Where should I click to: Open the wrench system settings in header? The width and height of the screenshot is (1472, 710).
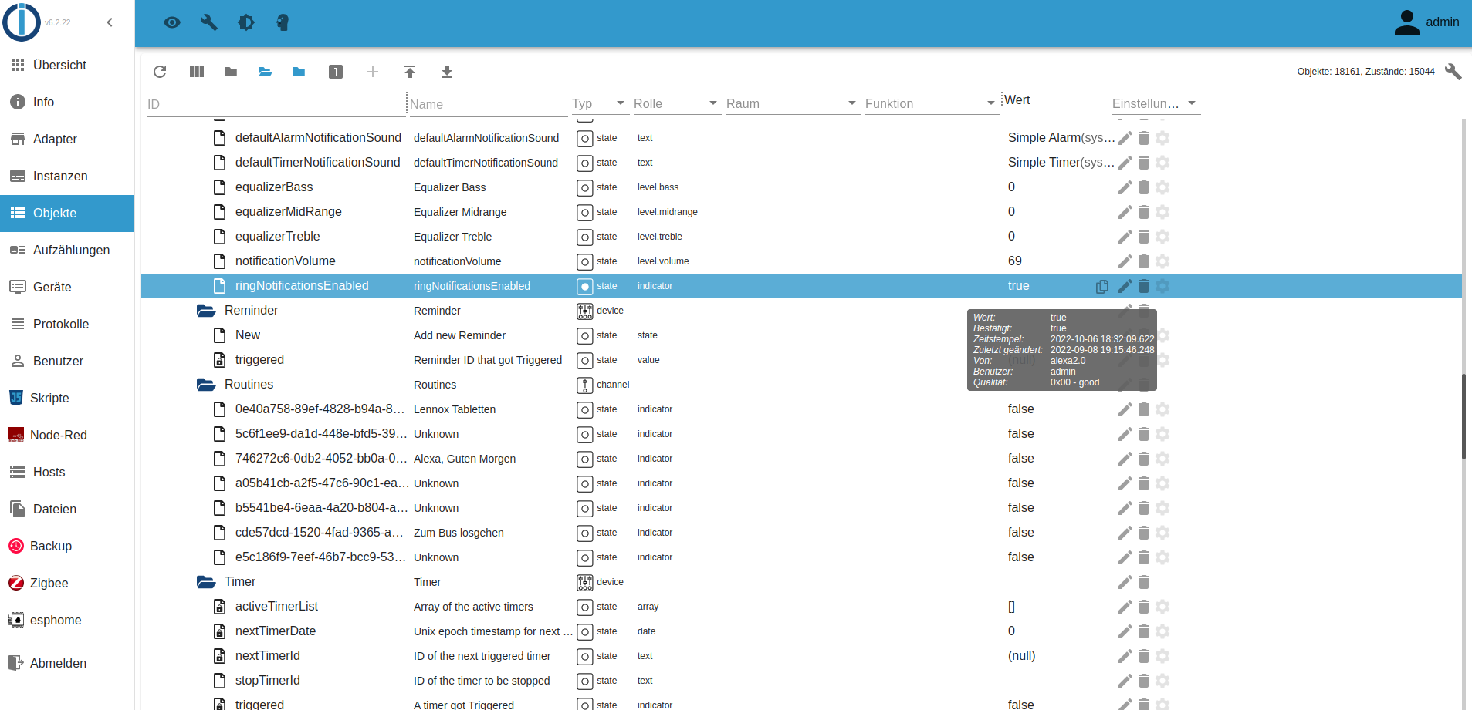coord(209,22)
